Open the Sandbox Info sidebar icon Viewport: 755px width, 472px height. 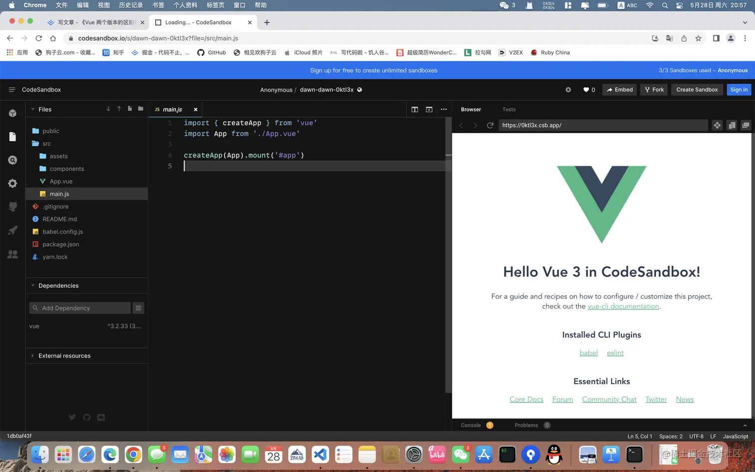coord(12,113)
